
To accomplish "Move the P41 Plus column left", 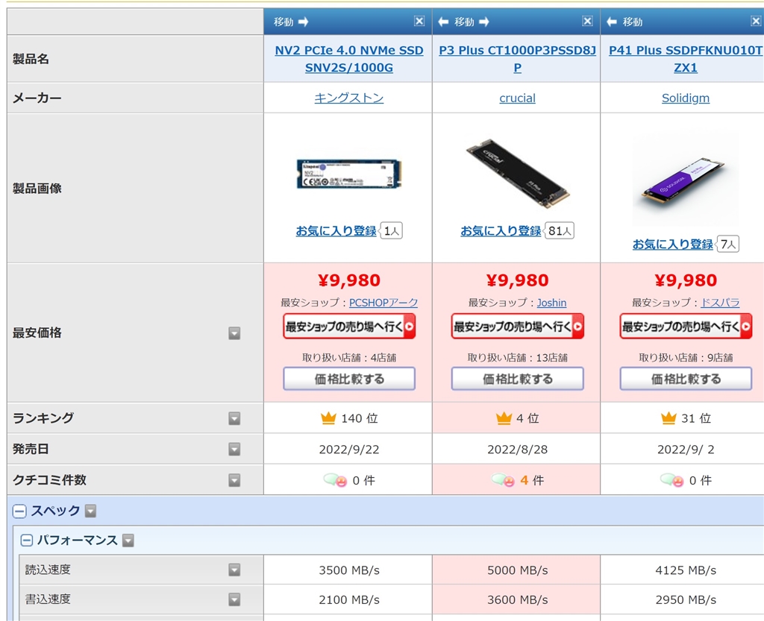I will (612, 22).
